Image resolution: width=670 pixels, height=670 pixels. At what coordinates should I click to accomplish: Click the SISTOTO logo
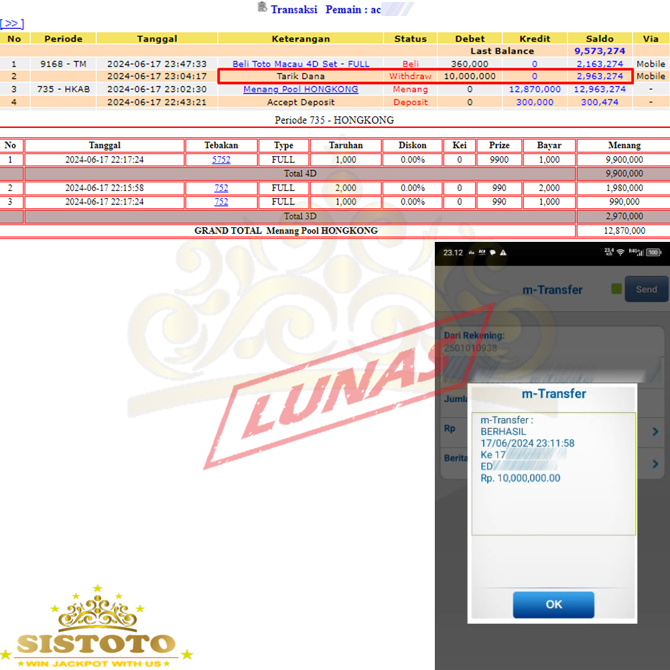[96, 630]
